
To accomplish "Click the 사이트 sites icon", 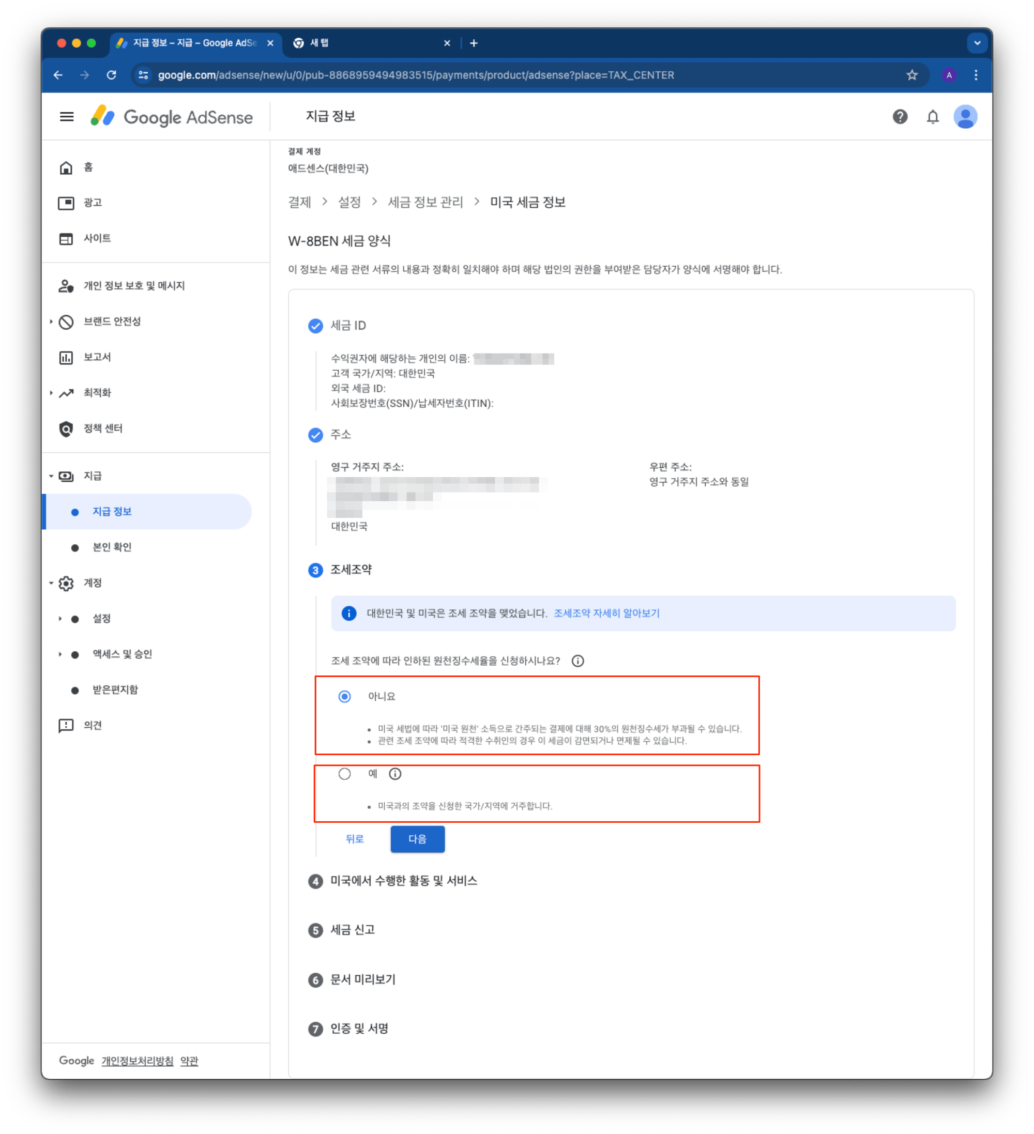I will tap(66, 238).
